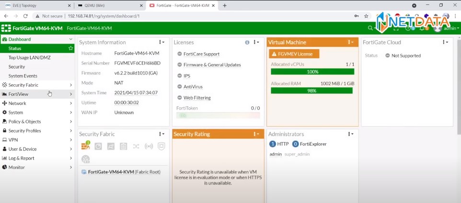Expand the Security Fabric menu chevron
The width and height of the screenshot is (461, 203).
point(71,85)
